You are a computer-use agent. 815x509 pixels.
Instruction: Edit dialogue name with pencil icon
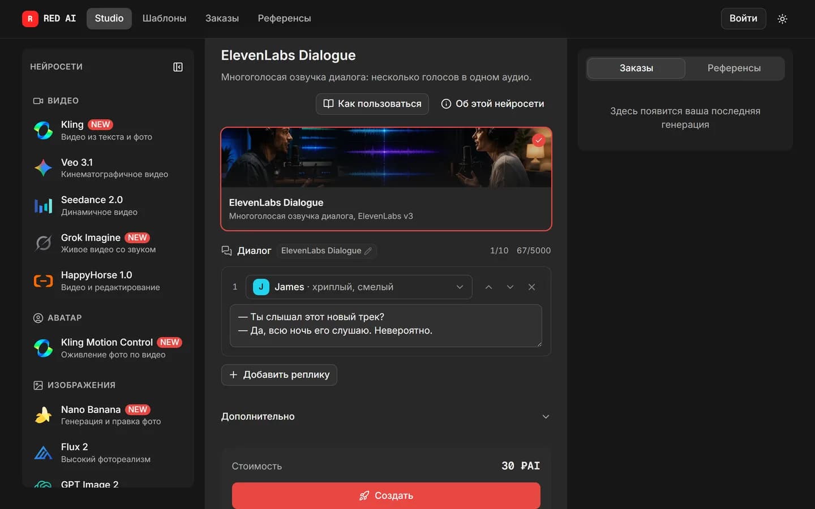(x=368, y=251)
